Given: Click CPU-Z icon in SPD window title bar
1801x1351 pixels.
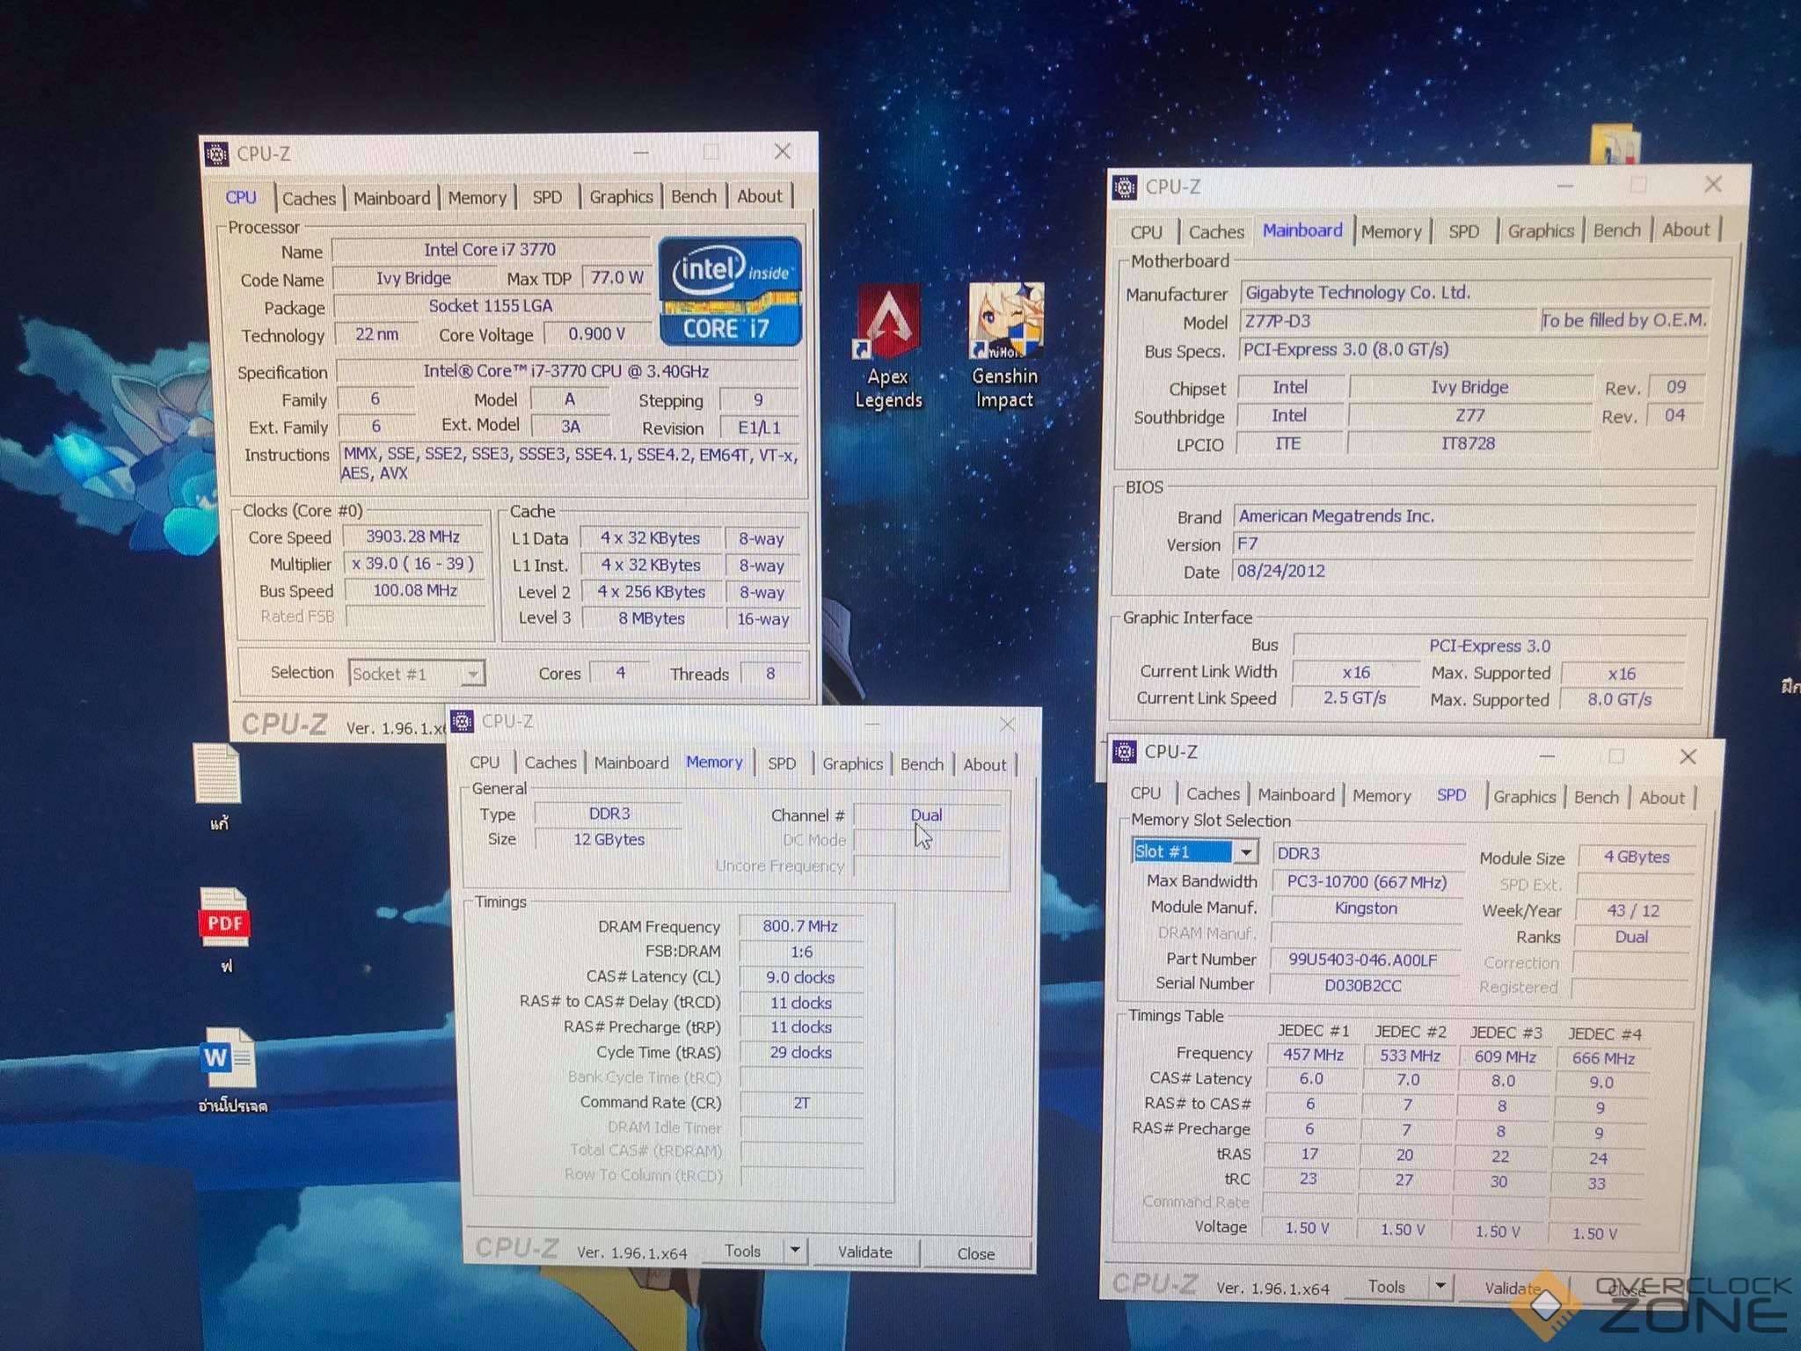Looking at the screenshot, I should [1124, 752].
